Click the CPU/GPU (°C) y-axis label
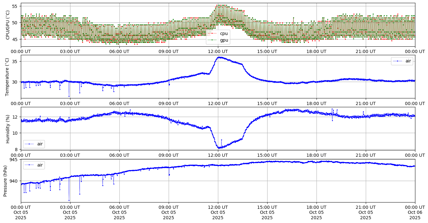Image resolution: width=428 pixels, height=223 pixels. click(8, 25)
